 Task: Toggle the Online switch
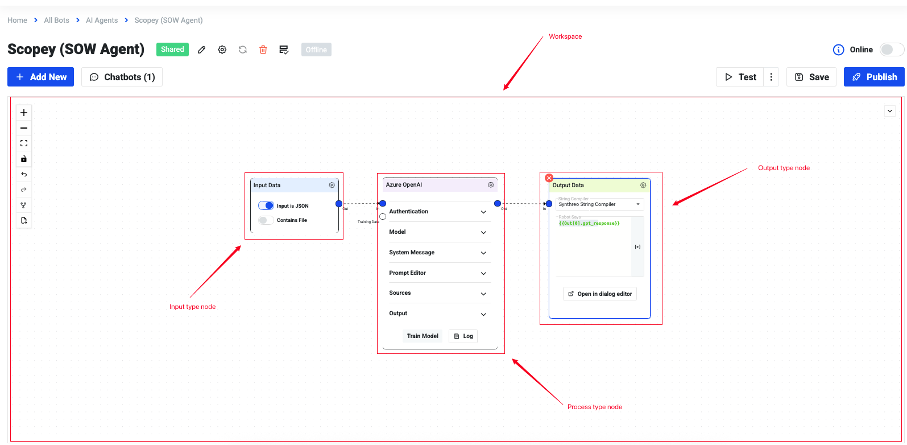pos(892,50)
